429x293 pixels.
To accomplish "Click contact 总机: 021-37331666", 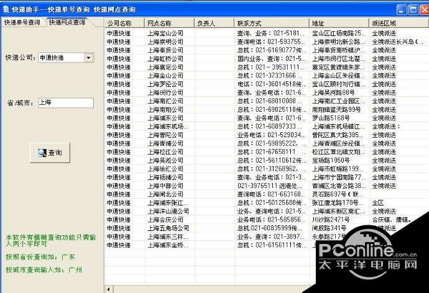I will pyautogui.click(x=270, y=76).
